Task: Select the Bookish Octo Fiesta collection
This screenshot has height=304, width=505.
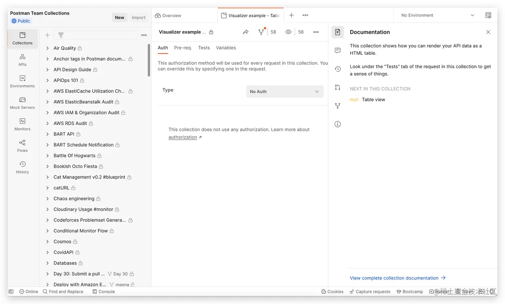Action: 95,166
